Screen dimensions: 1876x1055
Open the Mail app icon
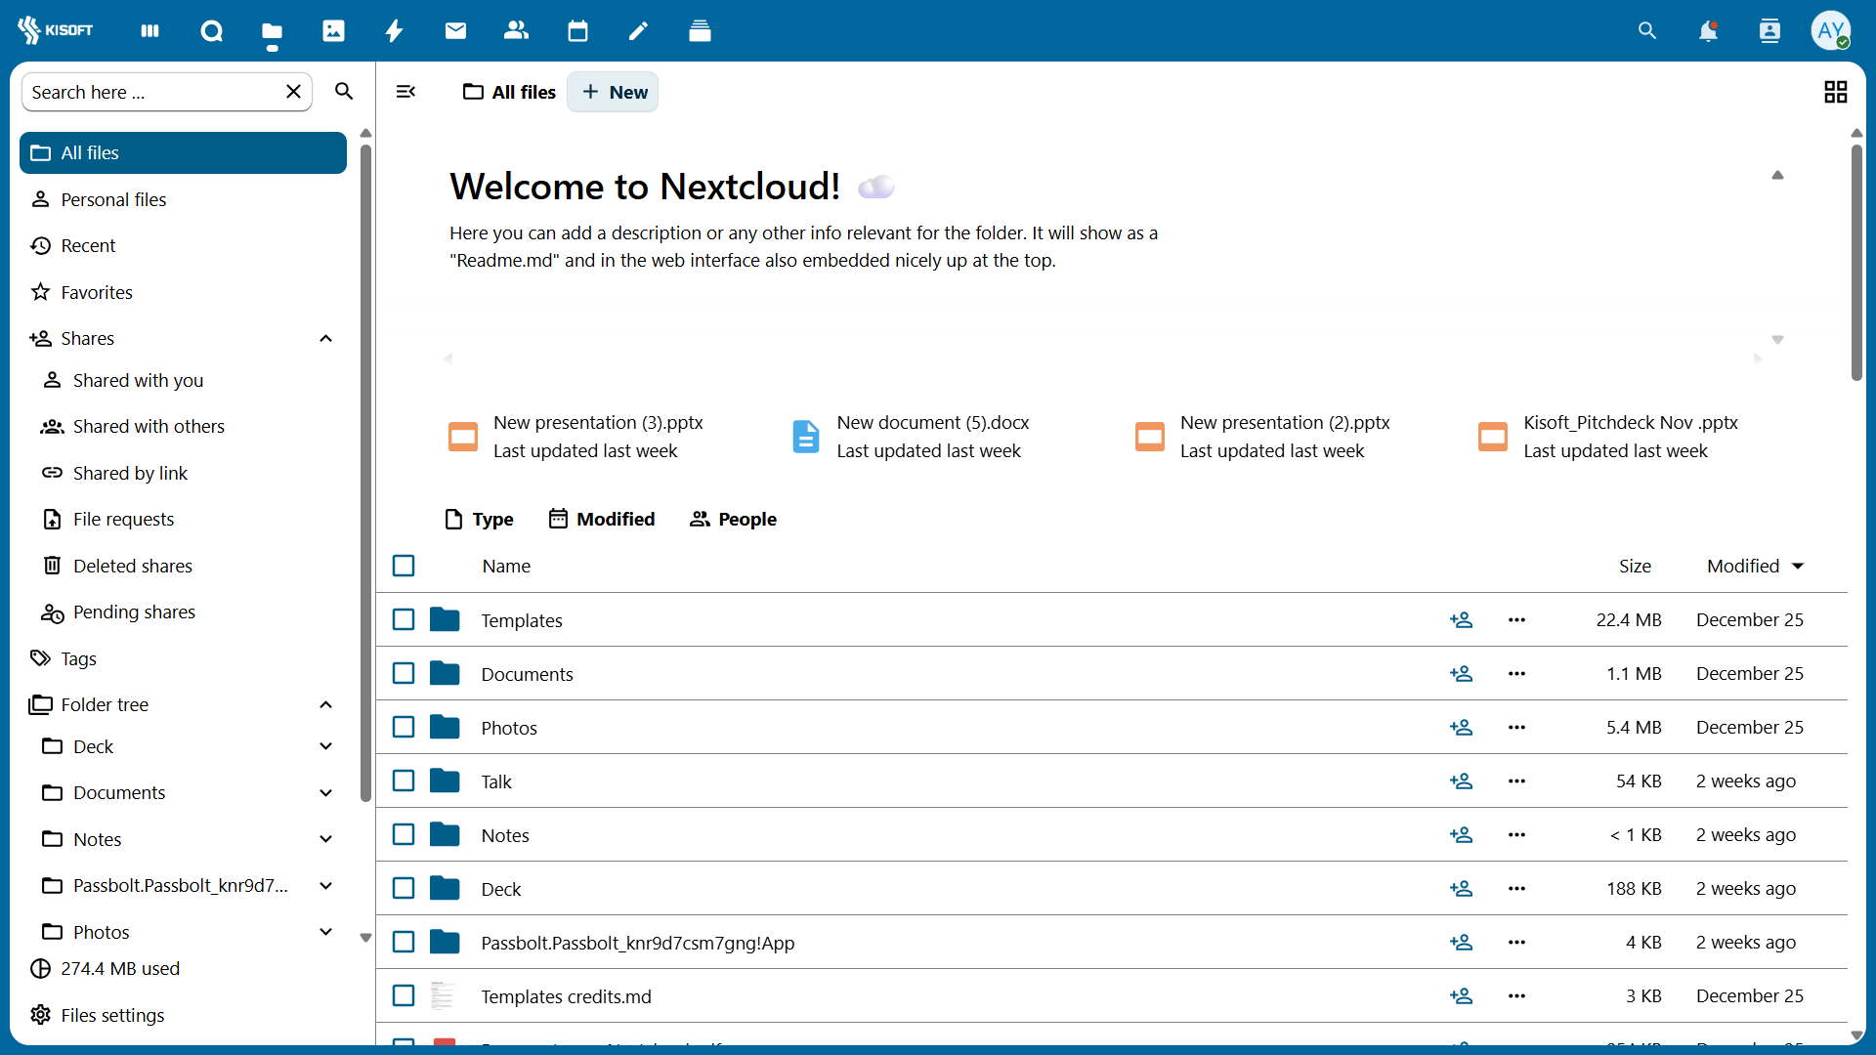pos(455,31)
